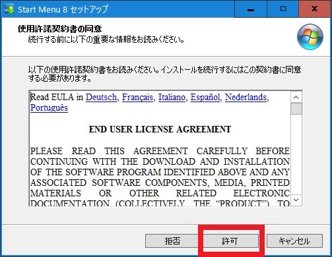Open the Português EULA link
Viewport: 332px width, 257px height.
pos(49,107)
